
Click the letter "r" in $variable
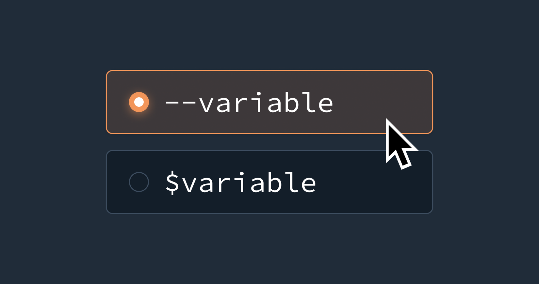pyautogui.click(x=224, y=184)
